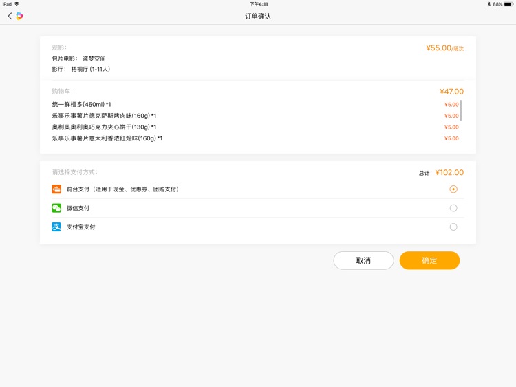Tap the Bluetooth status icon

click(x=489, y=4)
